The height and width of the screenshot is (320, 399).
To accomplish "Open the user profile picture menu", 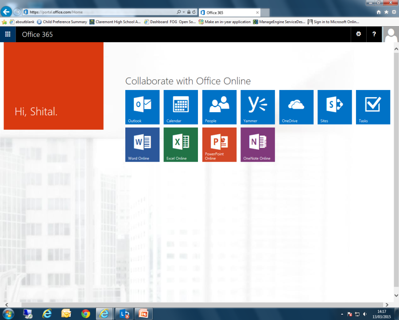I will point(391,35).
